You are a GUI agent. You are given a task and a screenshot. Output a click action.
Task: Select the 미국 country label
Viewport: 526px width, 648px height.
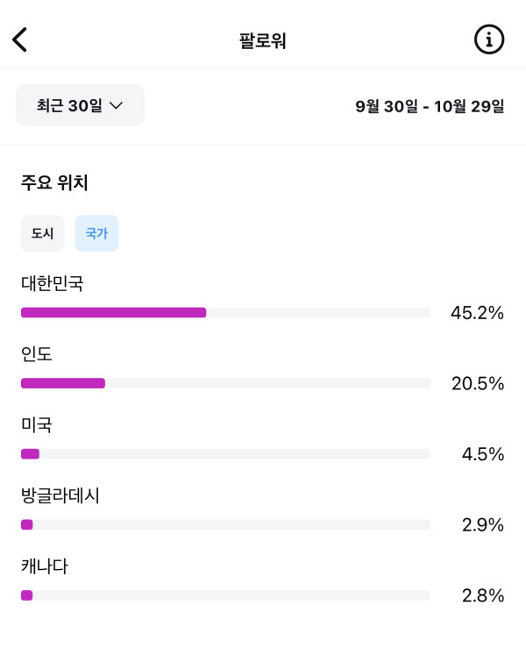(x=37, y=425)
